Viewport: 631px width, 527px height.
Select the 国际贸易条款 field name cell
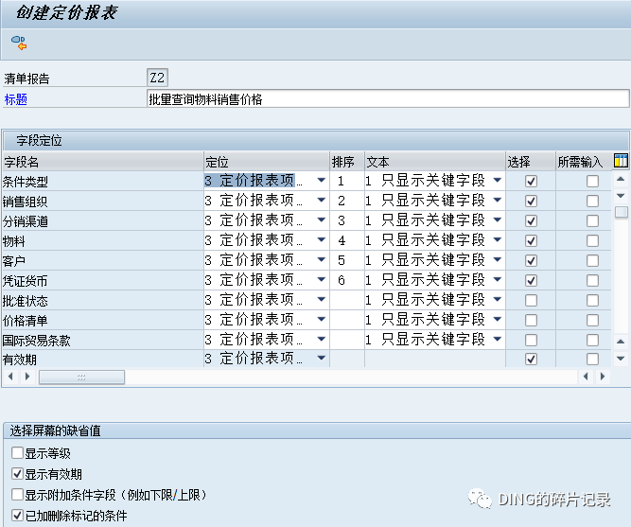click(x=103, y=341)
